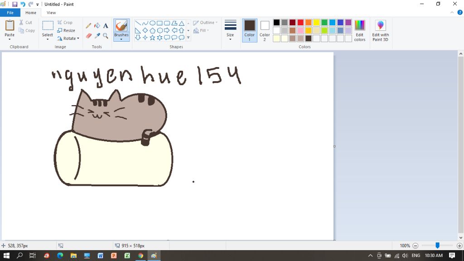
Task: Pick the green color swatch
Action: pos(324,23)
